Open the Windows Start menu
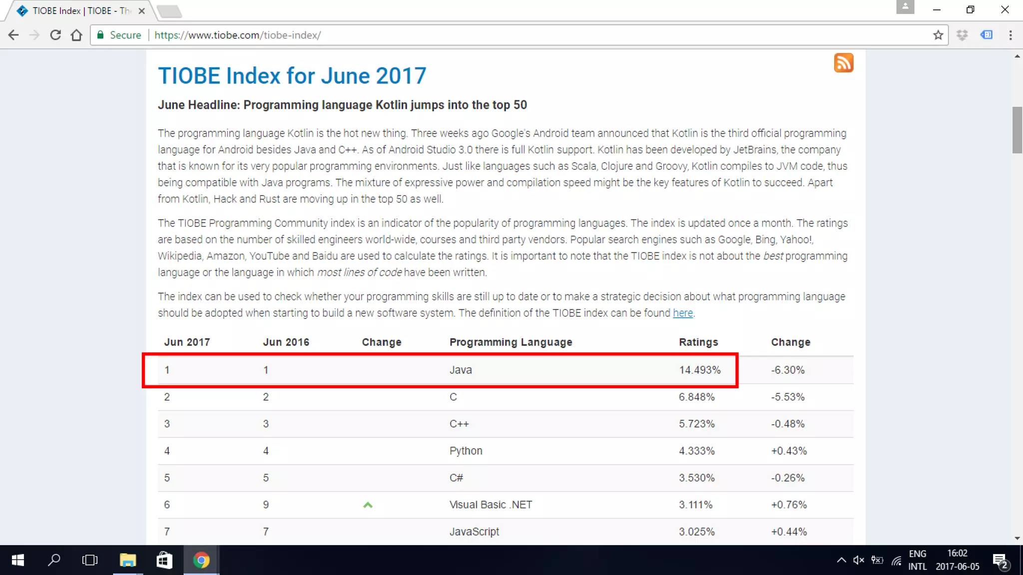Viewport: 1023px width, 575px height. tap(18, 560)
